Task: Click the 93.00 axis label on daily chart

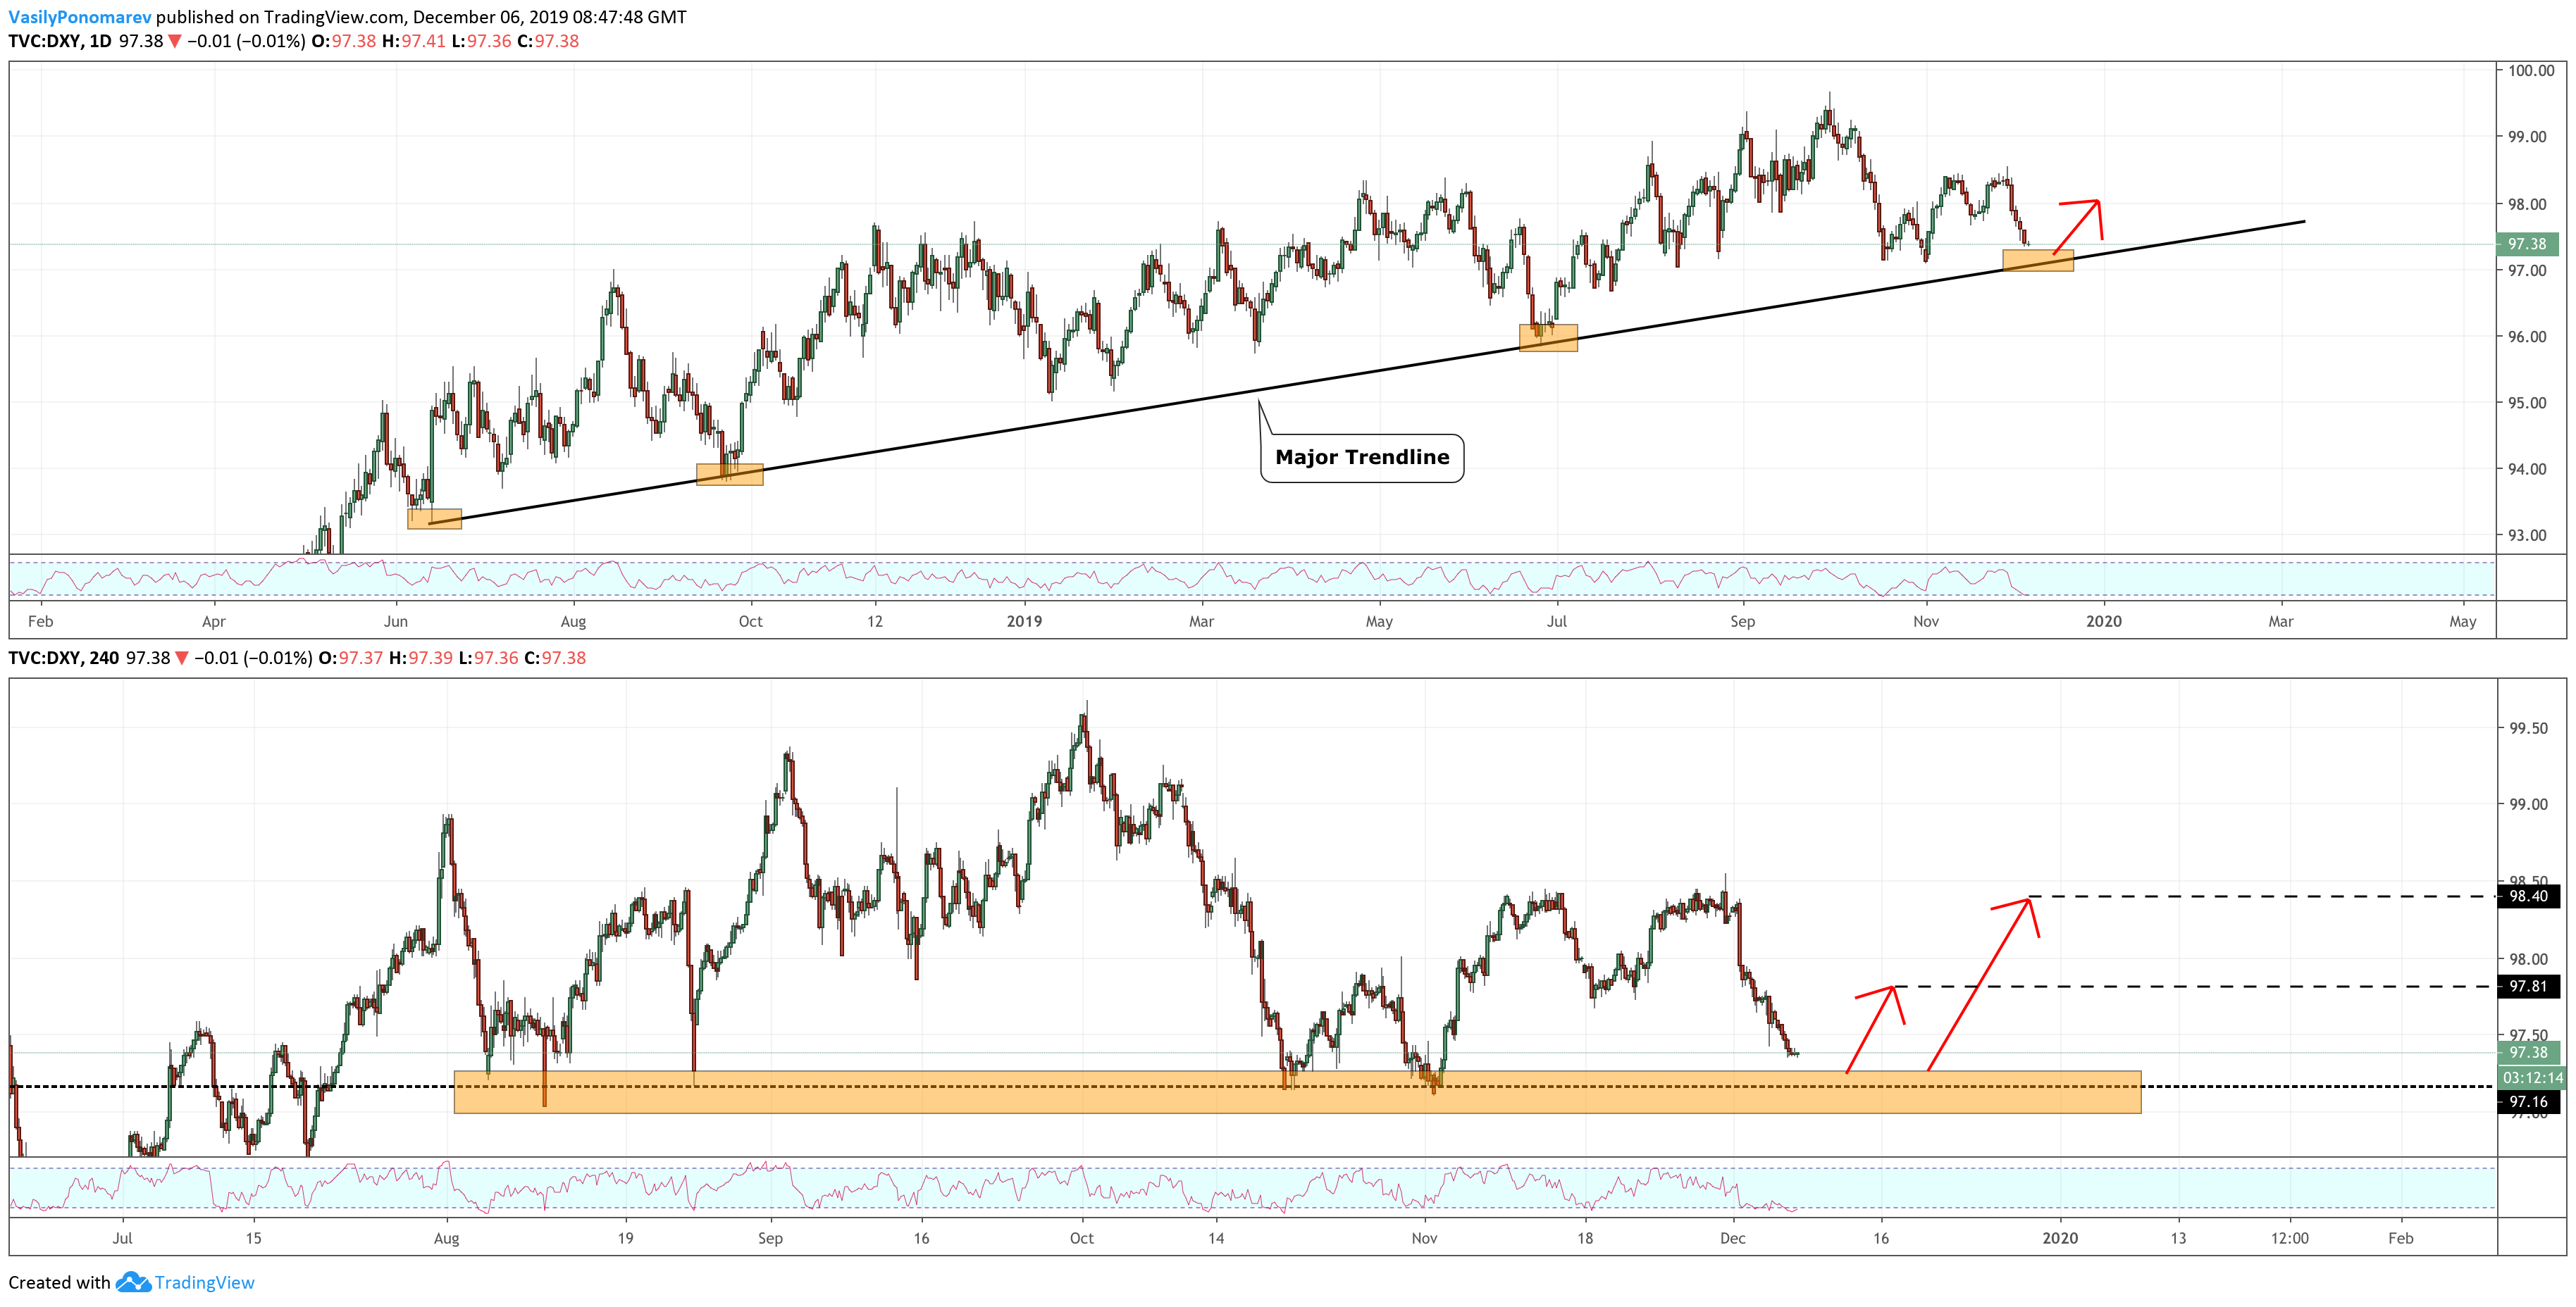Action: tap(2527, 536)
